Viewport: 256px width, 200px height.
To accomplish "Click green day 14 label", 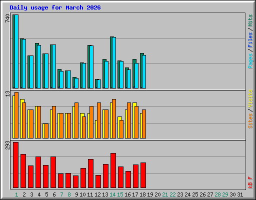I will click(112, 194).
